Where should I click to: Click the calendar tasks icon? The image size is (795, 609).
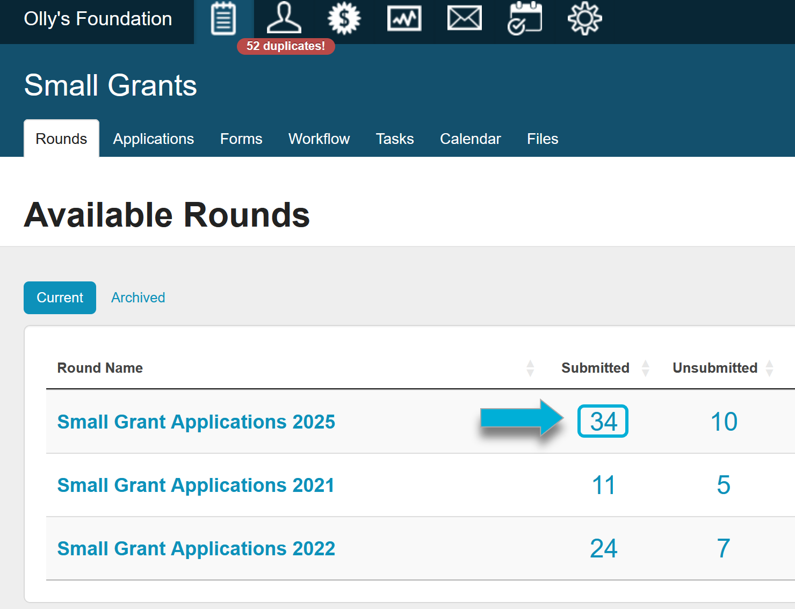525,19
